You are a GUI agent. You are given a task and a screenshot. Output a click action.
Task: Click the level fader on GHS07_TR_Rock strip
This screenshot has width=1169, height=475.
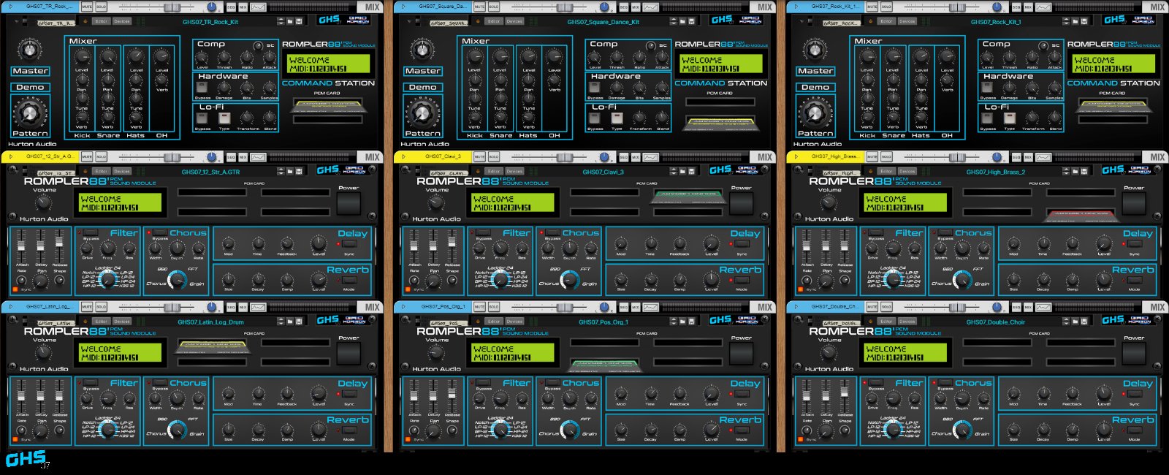tap(172, 7)
